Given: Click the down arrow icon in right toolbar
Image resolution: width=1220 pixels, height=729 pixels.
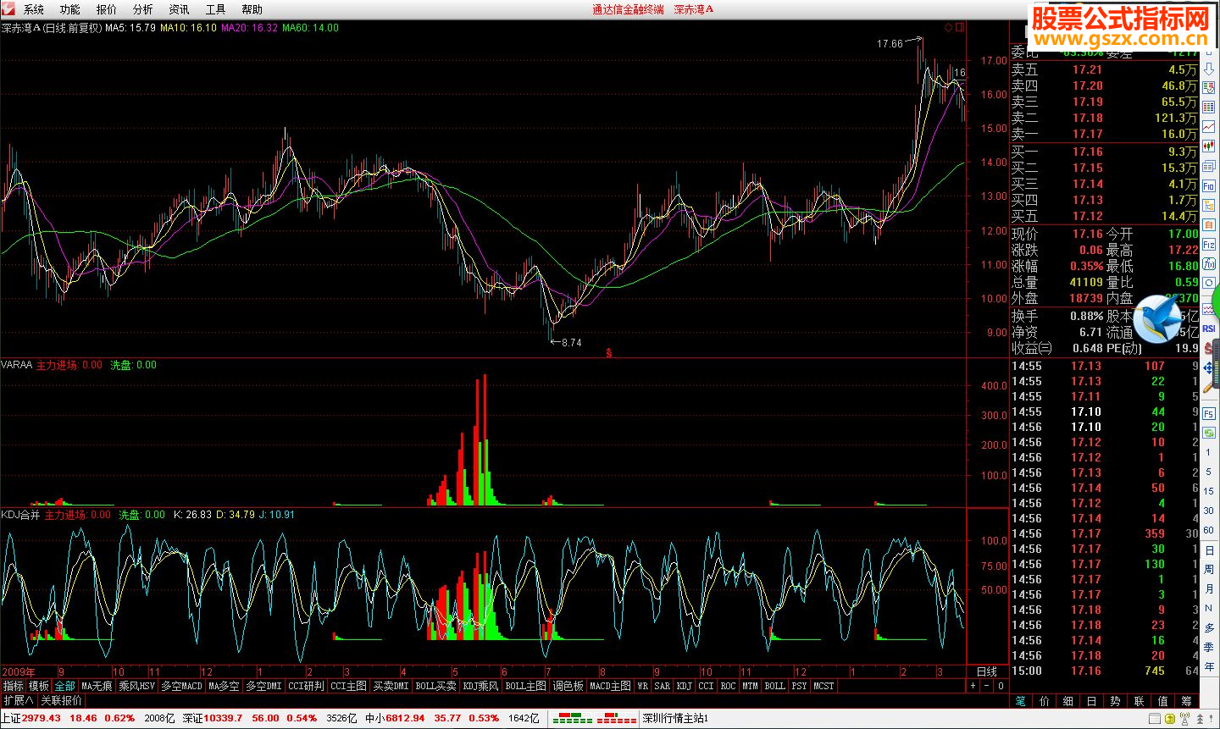Looking at the screenshot, I should (x=1209, y=69).
